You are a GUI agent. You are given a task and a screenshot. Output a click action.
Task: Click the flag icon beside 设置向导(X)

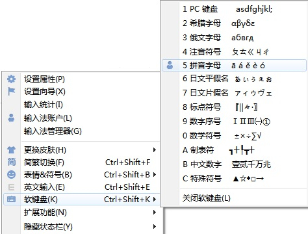coord(11,91)
